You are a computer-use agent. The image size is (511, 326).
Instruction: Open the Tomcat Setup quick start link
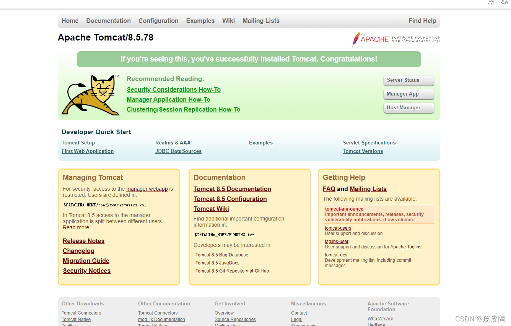[78, 143]
